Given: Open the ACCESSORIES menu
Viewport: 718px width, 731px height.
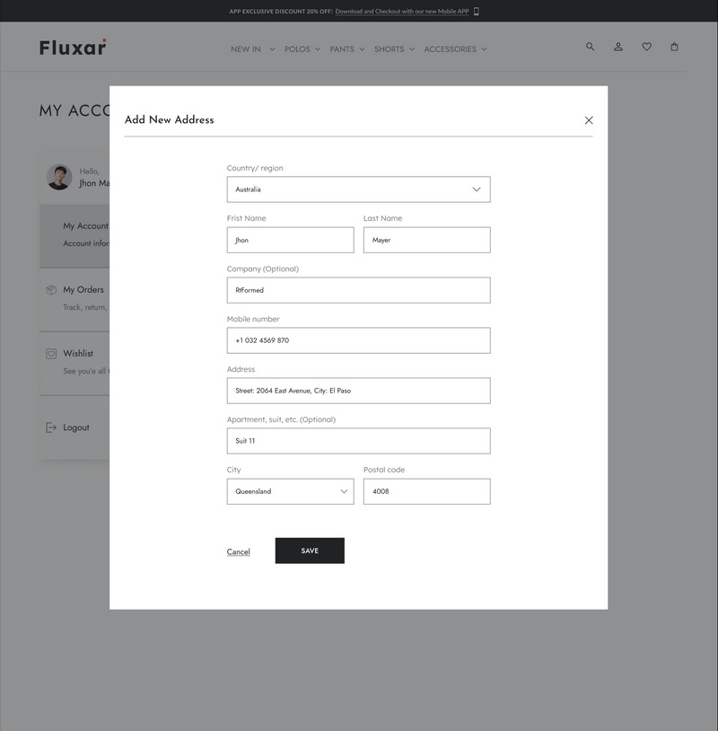Looking at the screenshot, I should coord(485,49).
